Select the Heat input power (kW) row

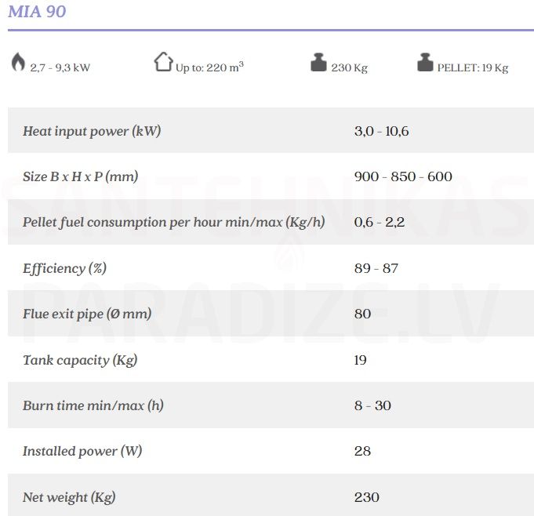[271, 130]
